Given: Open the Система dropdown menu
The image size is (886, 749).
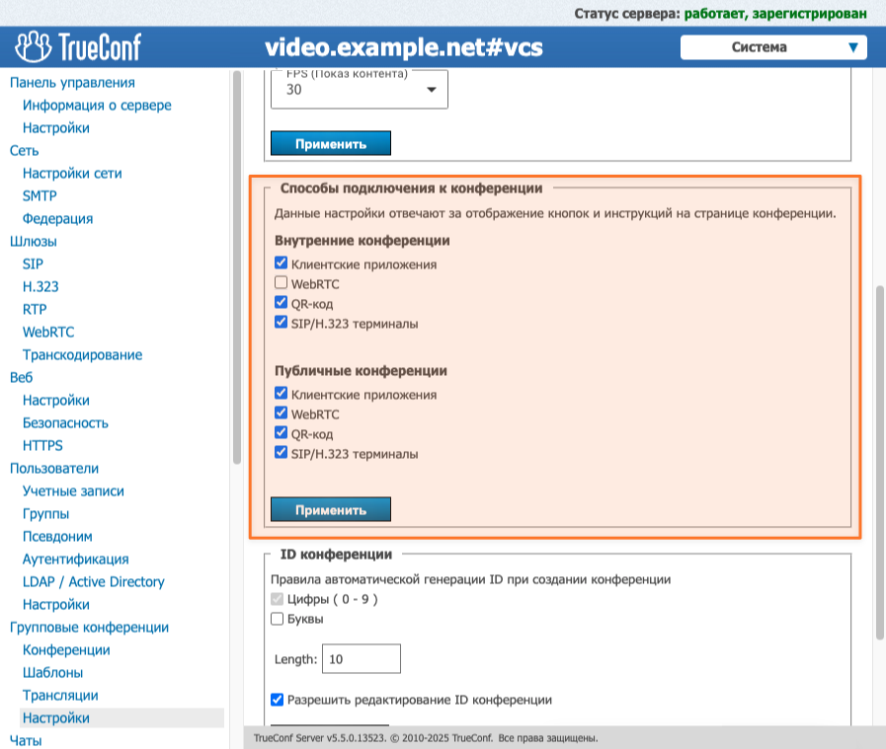Looking at the screenshot, I should click(x=773, y=47).
